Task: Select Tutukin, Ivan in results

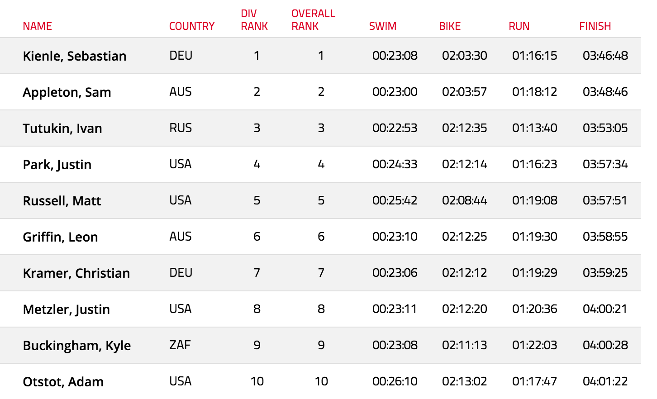Action: [x=62, y=128]
